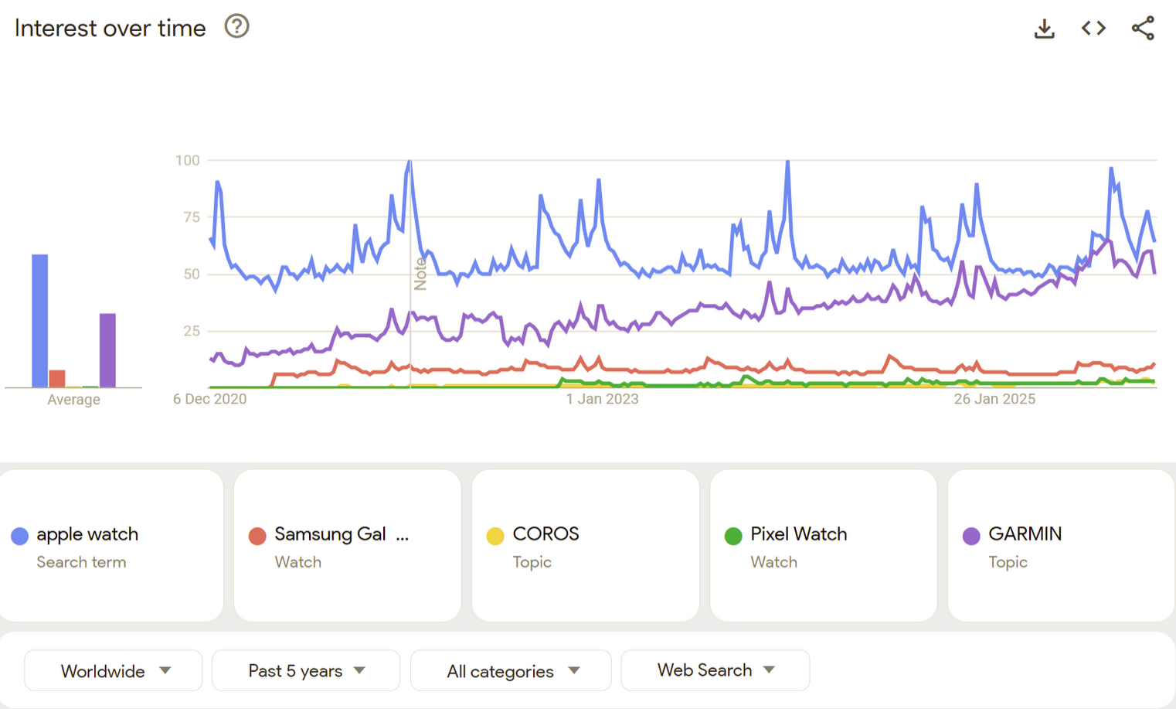1176x709 pixels.
Task: Click the purple GARMIN legend dot
Action: tap(970, 535)
